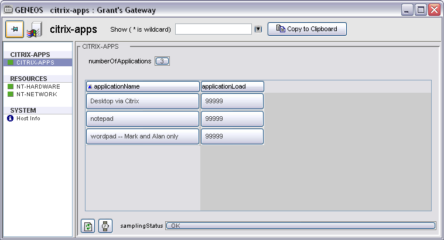Click the GENEOS window title bar icon
The width and height of the screenshot is (444, 240).
(x=9, y=9)
